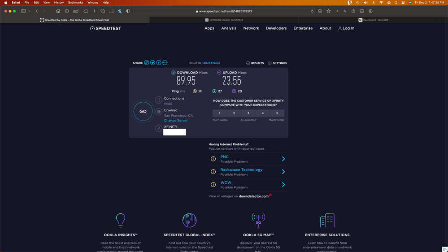Click the Share toolbar icon
Viewport: 448px width, 252px height.
(353, 11)
